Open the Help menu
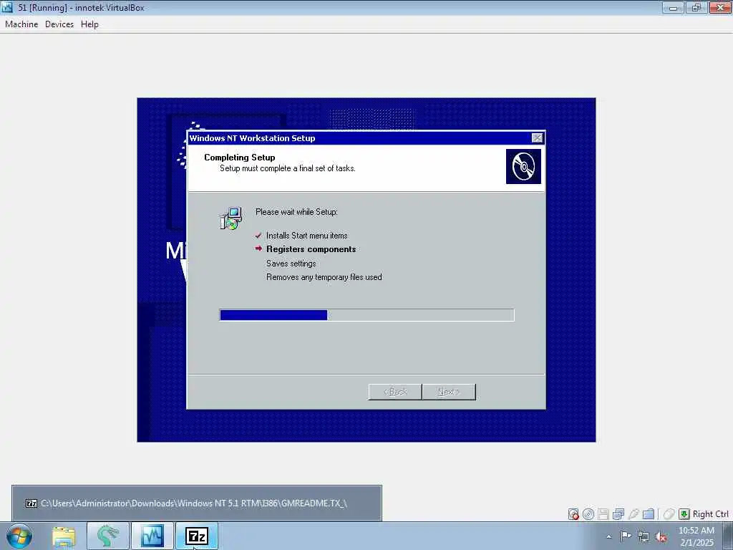733x550 pixels. (89, 24)
